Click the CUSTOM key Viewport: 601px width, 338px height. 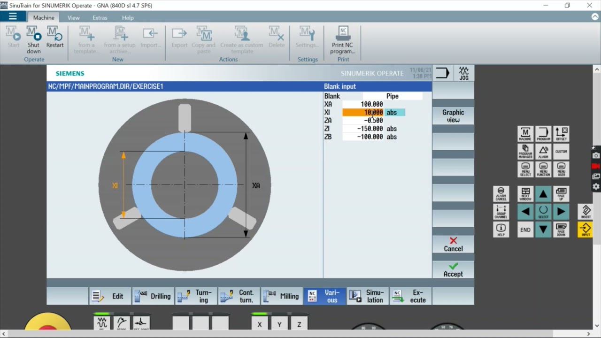[561, 152]
